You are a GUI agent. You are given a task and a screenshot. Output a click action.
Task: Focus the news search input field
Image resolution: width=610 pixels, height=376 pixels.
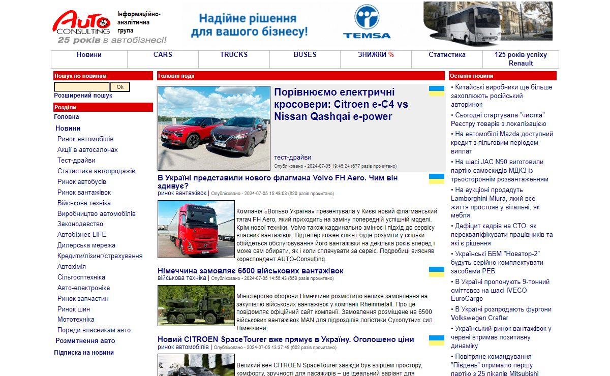[82, 87]
